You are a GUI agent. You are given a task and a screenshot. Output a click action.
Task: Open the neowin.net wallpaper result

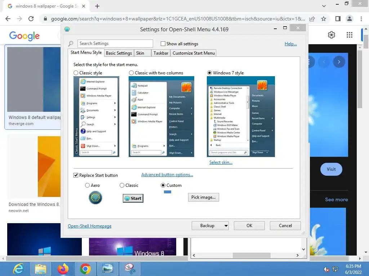(x=34, y=174)
